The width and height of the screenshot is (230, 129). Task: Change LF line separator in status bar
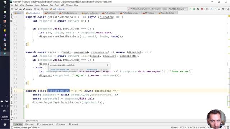pyautogui.click(x=187, y=128)
